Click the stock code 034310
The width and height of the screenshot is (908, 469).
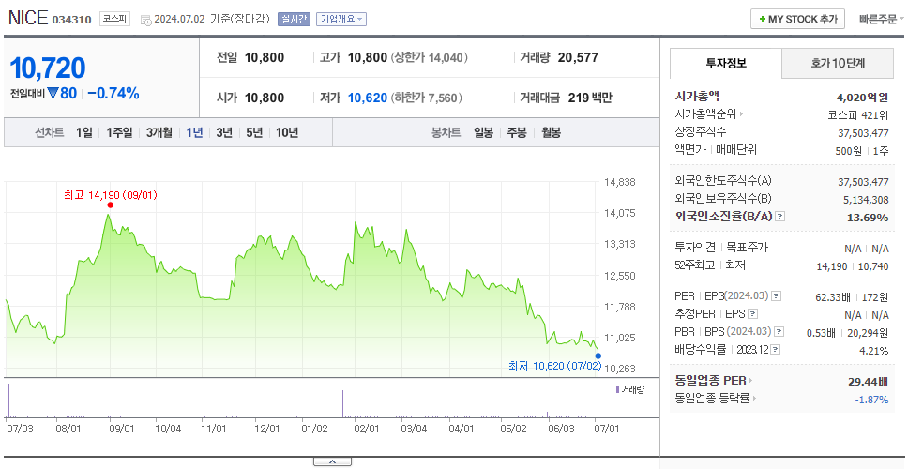click(72, 20)
